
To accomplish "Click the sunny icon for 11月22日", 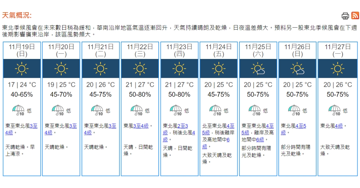I will tap(140, 69).
